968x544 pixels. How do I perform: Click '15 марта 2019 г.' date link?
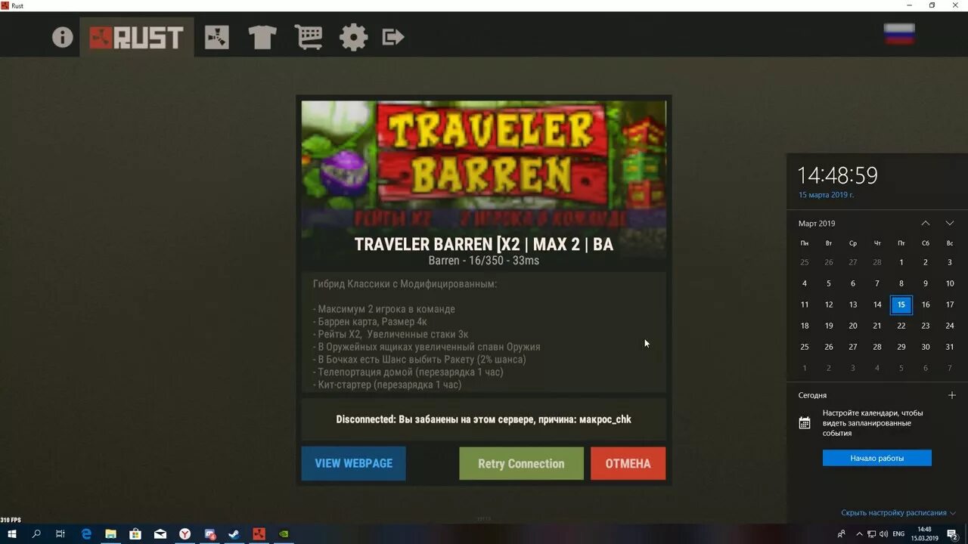pos(827,195)
